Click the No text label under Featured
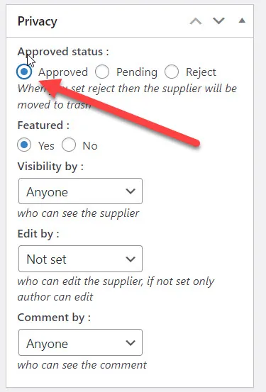Viewport: 266px width, 392px height. coord(90,146)
